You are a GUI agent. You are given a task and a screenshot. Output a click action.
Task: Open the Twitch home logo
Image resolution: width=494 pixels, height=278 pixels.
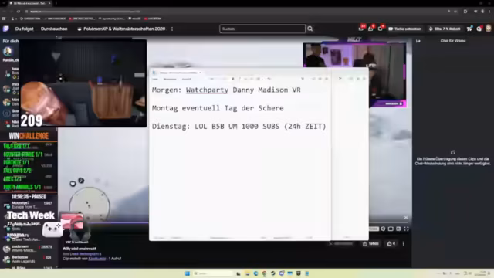(5, 29)
